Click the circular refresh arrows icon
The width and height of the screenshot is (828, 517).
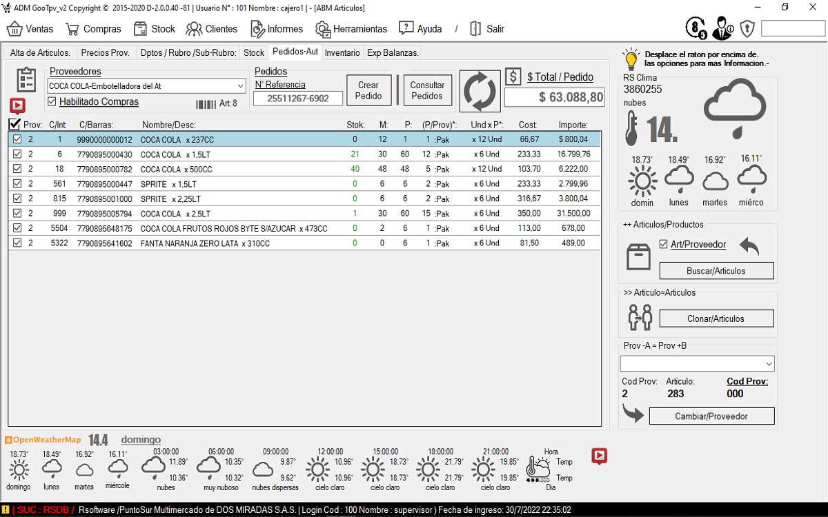click(x=480, y=90)
